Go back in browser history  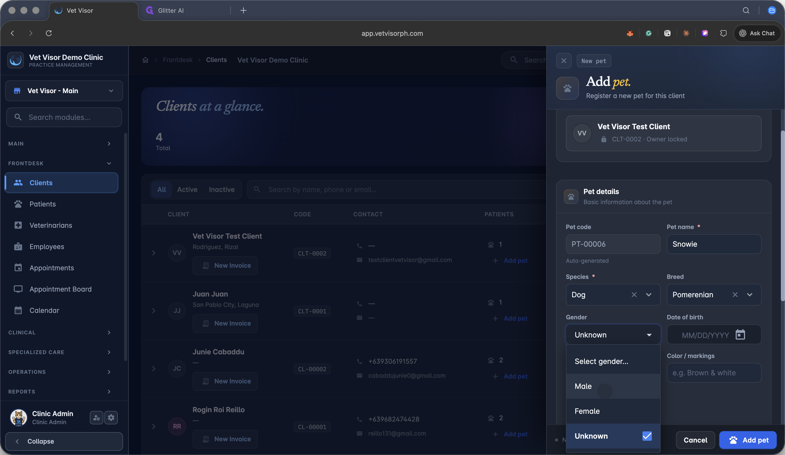click(x=12, y=33)
